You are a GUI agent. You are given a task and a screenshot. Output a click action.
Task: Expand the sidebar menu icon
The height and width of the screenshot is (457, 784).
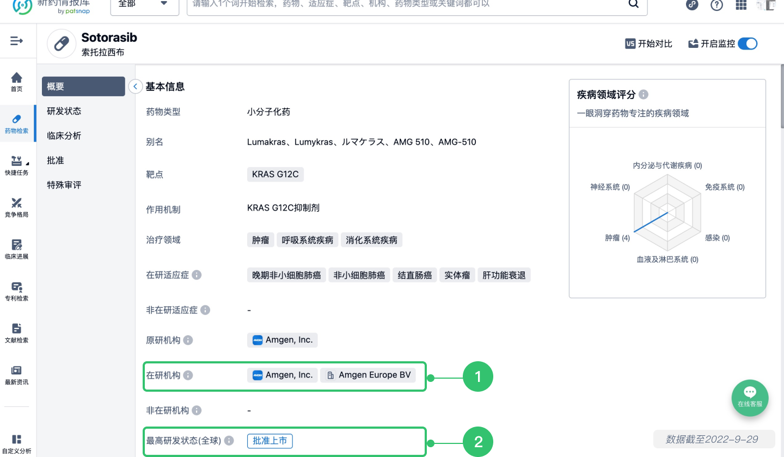point(17,41)
